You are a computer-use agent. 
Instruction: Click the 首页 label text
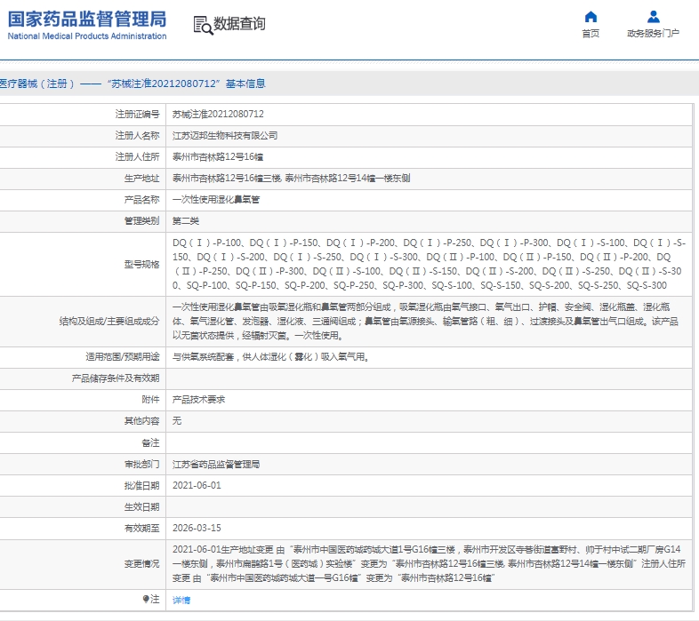[x=591, y=34]
